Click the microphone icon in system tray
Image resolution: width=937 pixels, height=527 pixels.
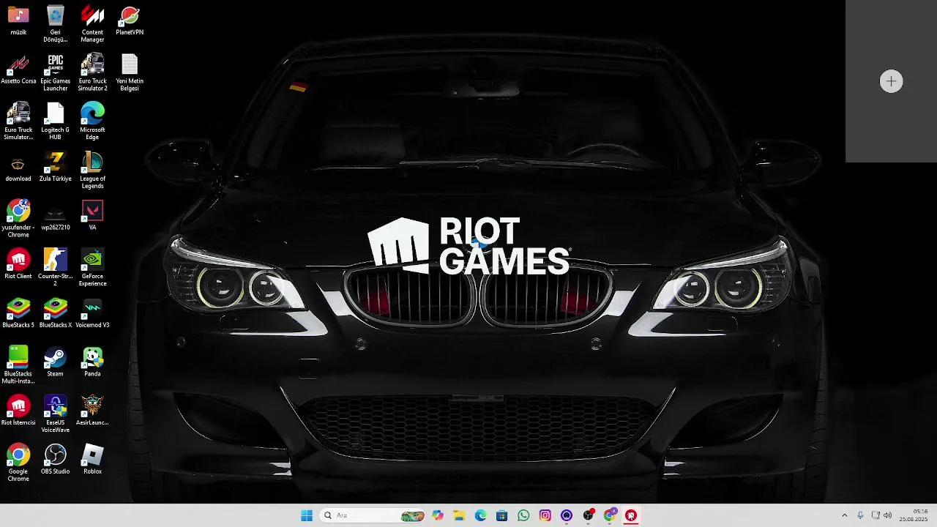(860, 515)
